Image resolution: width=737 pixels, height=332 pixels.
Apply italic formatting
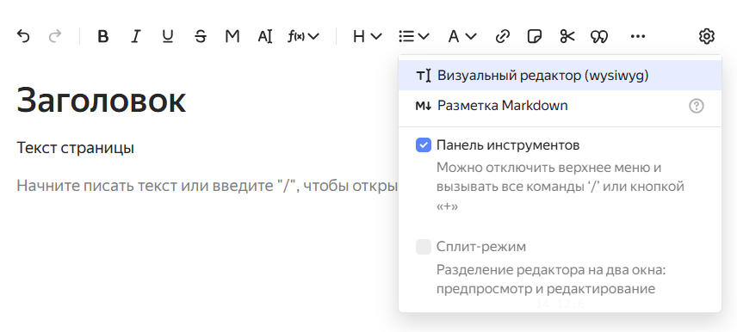tap(136, 36)
